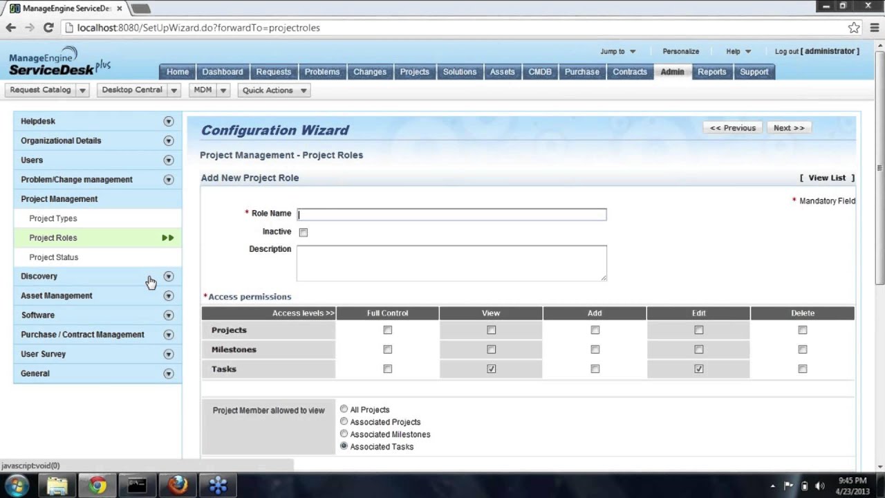
Task: Go to the Projects tab
Action: click(x=415, y=72)
